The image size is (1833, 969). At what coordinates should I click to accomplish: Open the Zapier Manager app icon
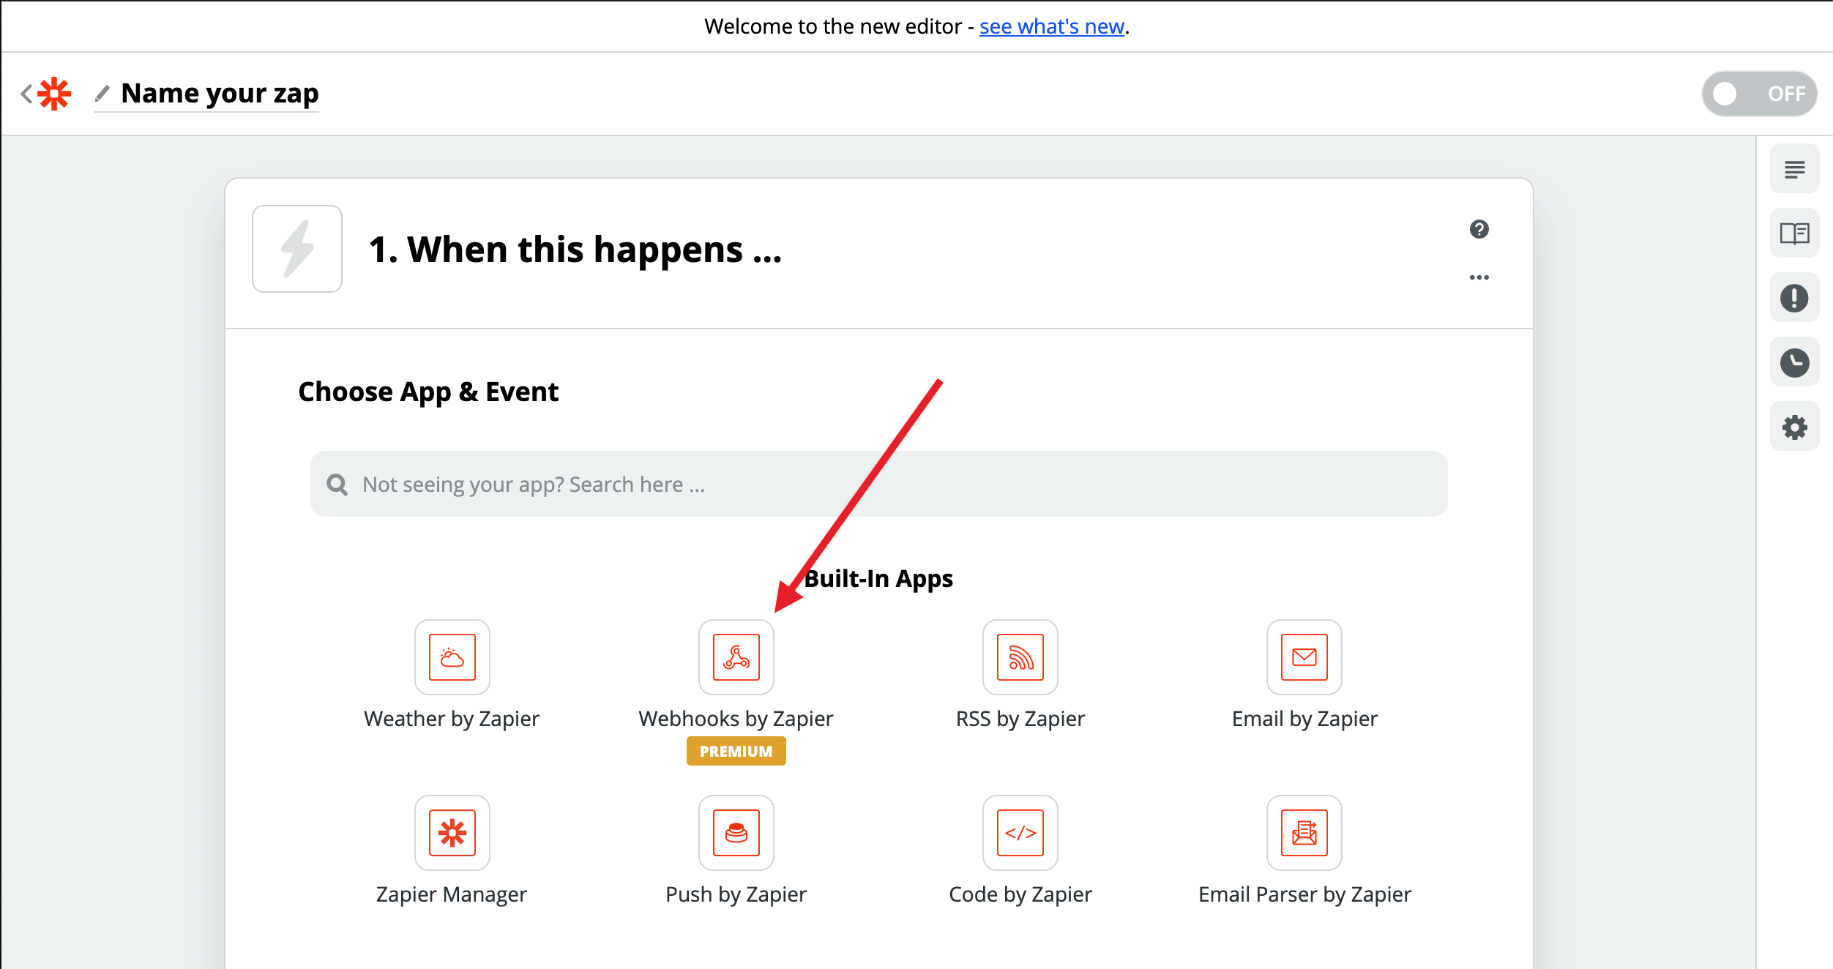pos(452,832)
